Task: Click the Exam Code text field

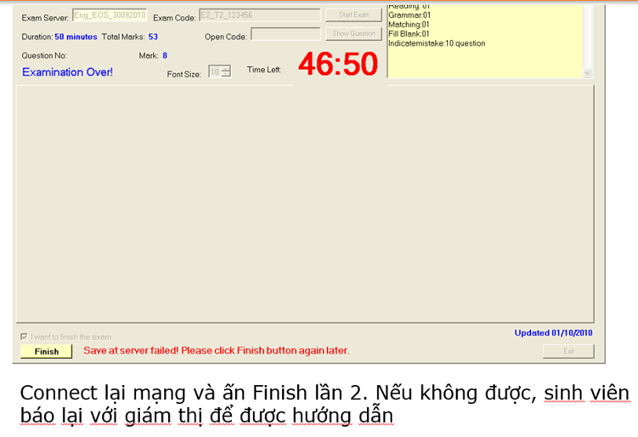Action: point(259,15)
